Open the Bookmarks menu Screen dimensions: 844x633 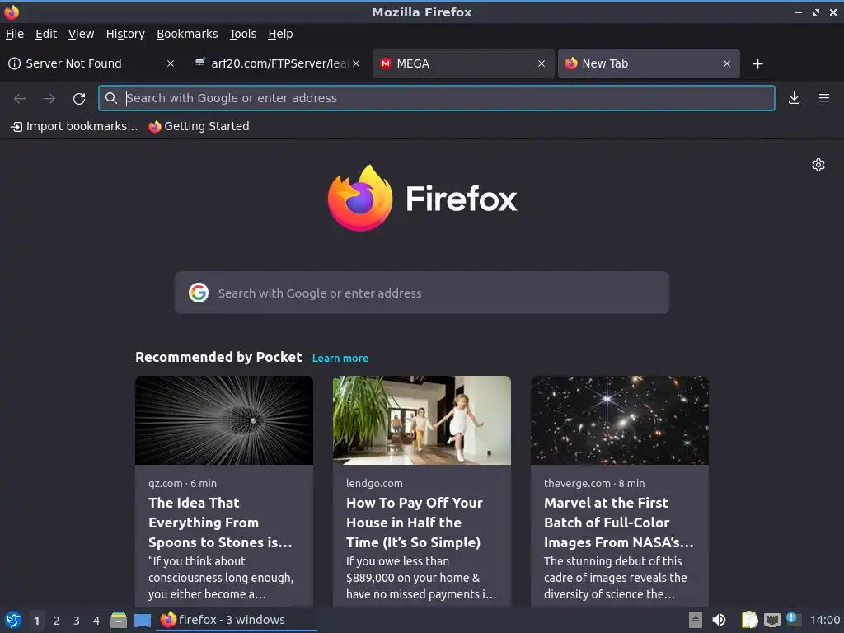pyautogui.click(x=187, y=34)
